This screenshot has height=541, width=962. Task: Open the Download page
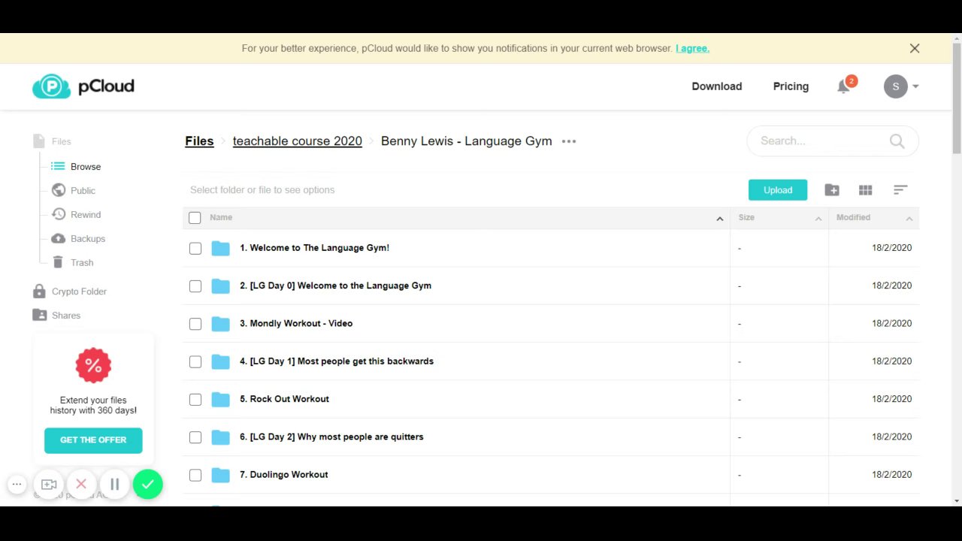(716, 86)
